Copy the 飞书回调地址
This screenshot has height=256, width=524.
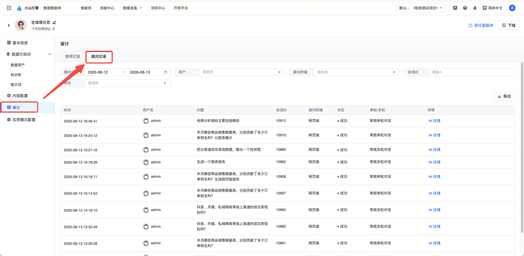(x=54, y=29)
